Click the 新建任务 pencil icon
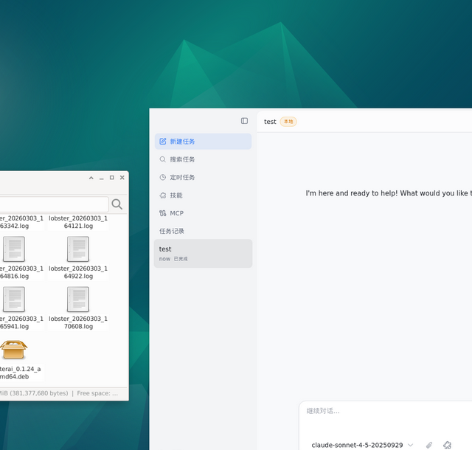 (163, 141)
